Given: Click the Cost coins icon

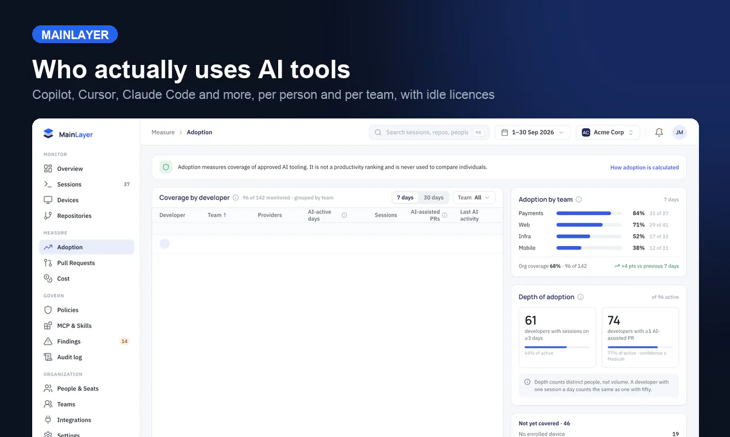Looking at the screenshot, I should point(48,278).
